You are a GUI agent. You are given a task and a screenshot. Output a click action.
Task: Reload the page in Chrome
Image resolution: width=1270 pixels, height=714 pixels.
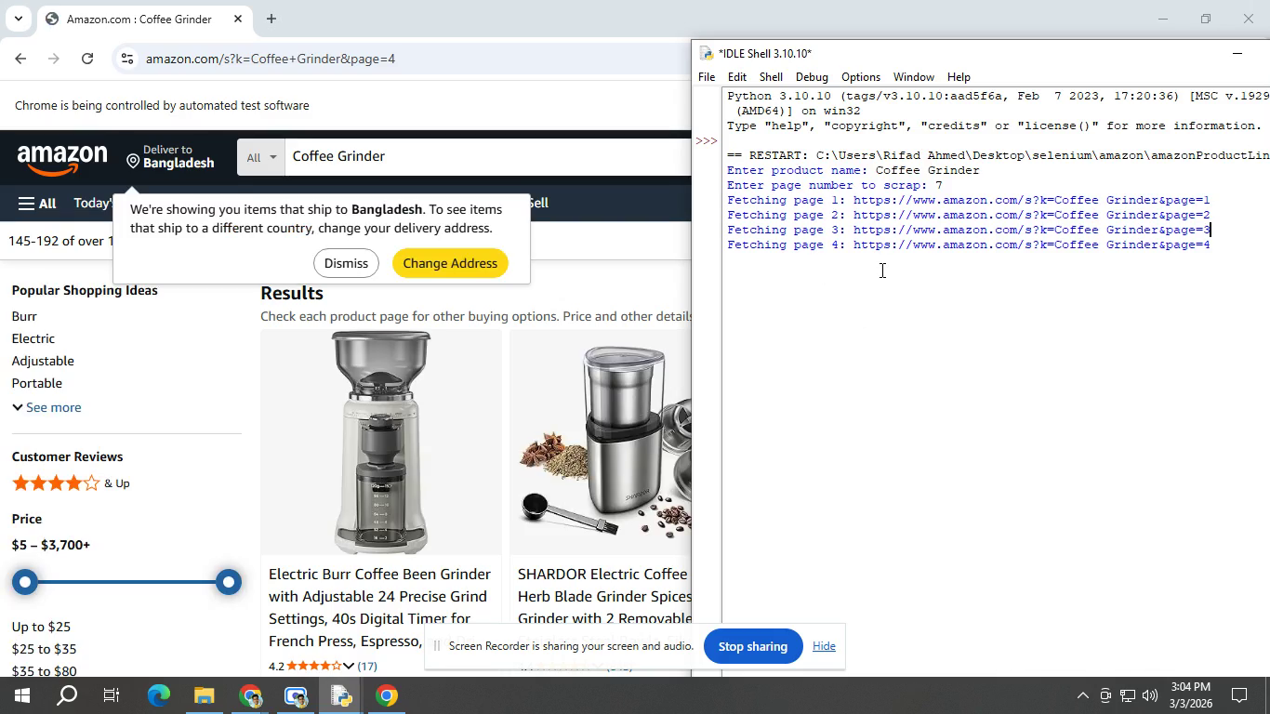87,59
